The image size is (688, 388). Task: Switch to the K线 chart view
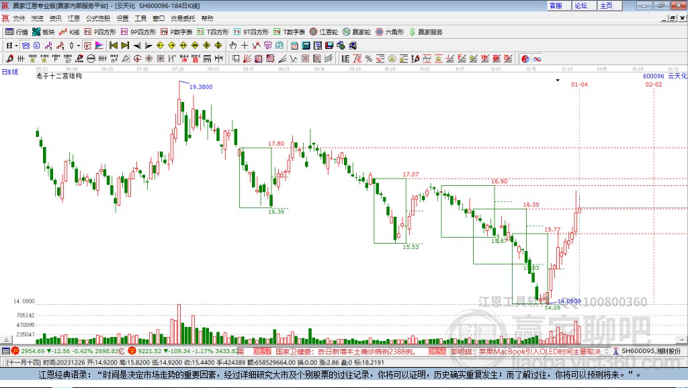coord(69,32)
